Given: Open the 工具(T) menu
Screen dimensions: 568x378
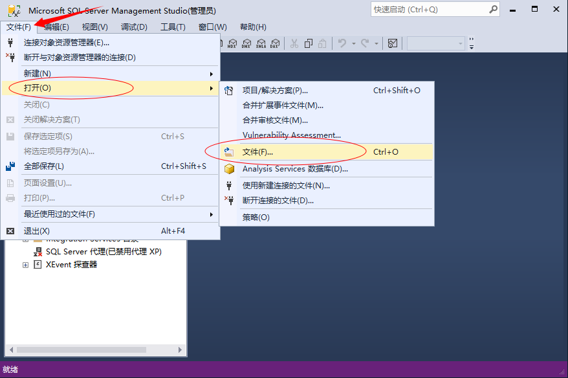Looking at the screenshot, I should point(173,27).
